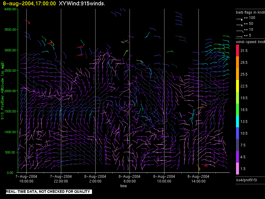Image resolution: width=265 pixels, height=199 pixels.
Task: Click the 3000.00 altitude tick label
Action: [x=10, y=50]
